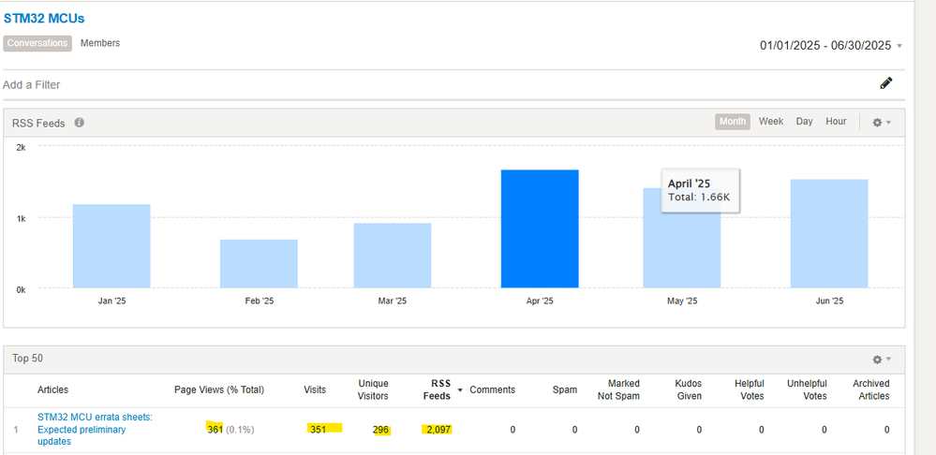Screen dimensions: 936x455
Task: Switch to Members tab
Action: click(x=100, y=43)
